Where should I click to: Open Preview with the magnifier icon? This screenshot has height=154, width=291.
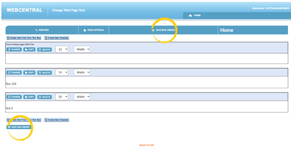point(42,30)
